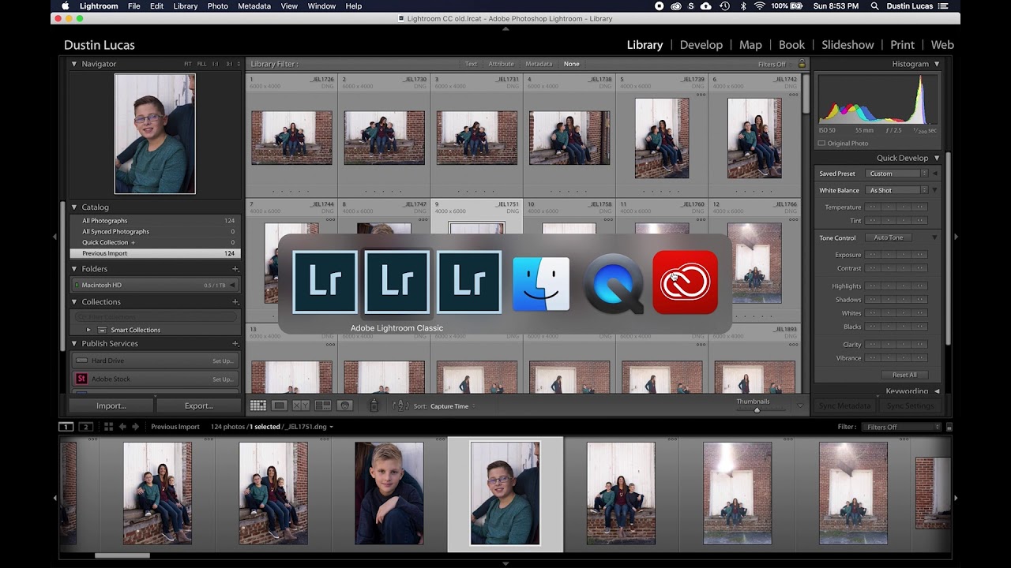Open the Metadata menu

point(254,6)
